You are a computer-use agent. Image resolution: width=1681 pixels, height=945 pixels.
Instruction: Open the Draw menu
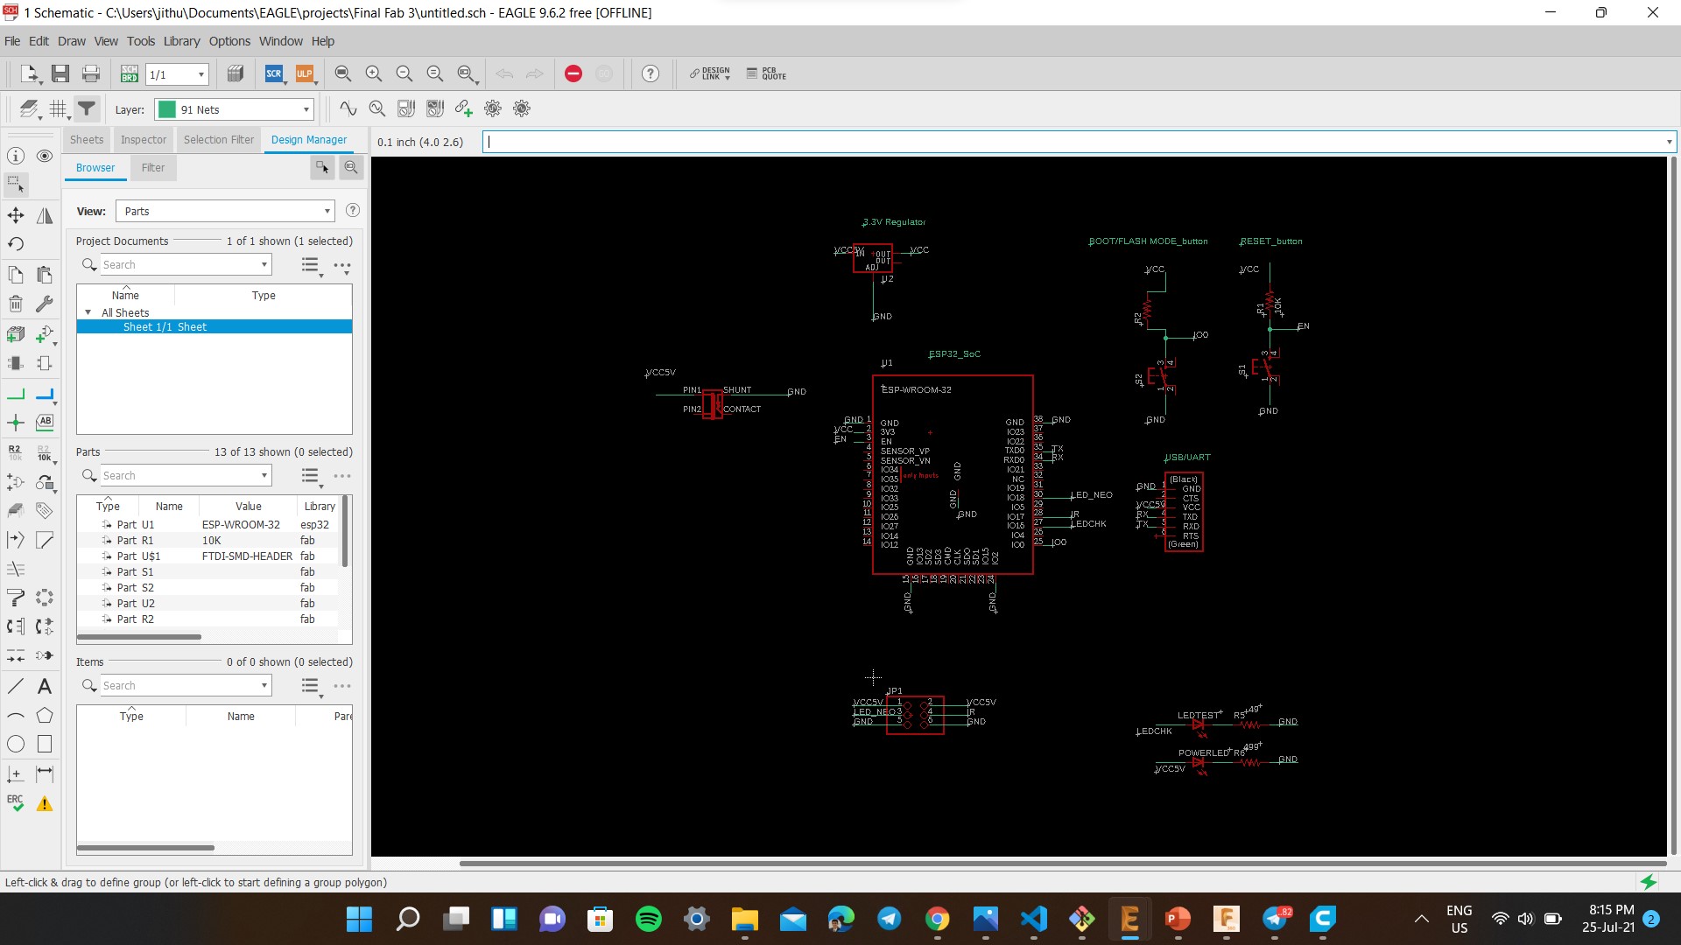tap(72, 41)
